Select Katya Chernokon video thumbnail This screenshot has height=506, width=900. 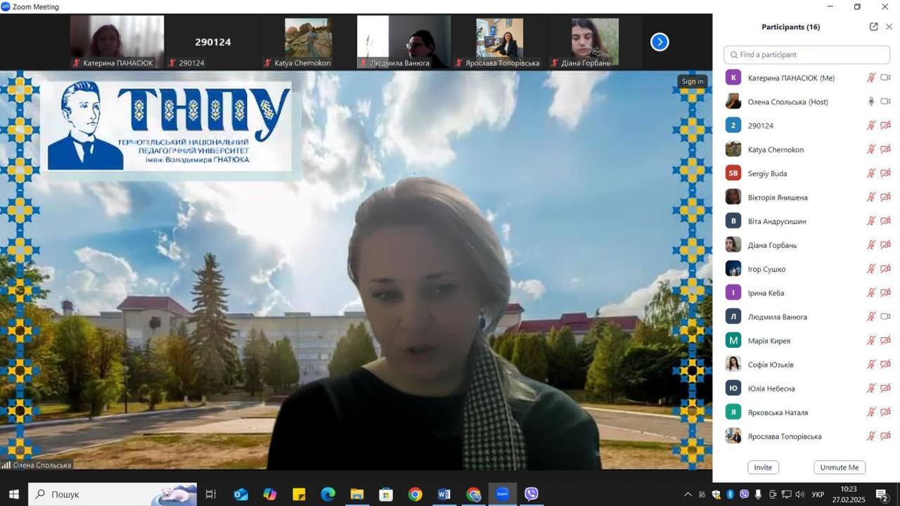[308, 42]
